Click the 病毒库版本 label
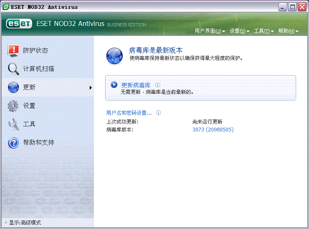 point(119,130)
